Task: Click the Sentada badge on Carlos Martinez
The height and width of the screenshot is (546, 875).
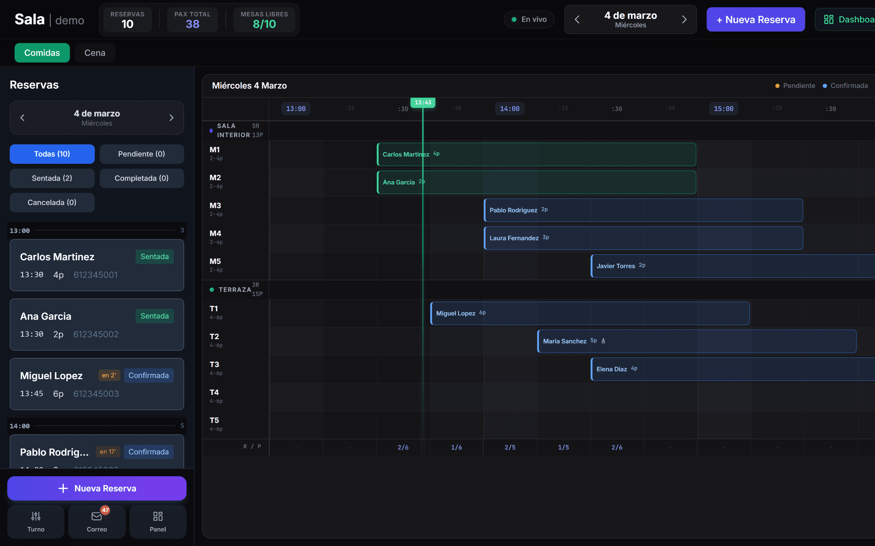Action: pyautogui.click(x=155, y=257)
